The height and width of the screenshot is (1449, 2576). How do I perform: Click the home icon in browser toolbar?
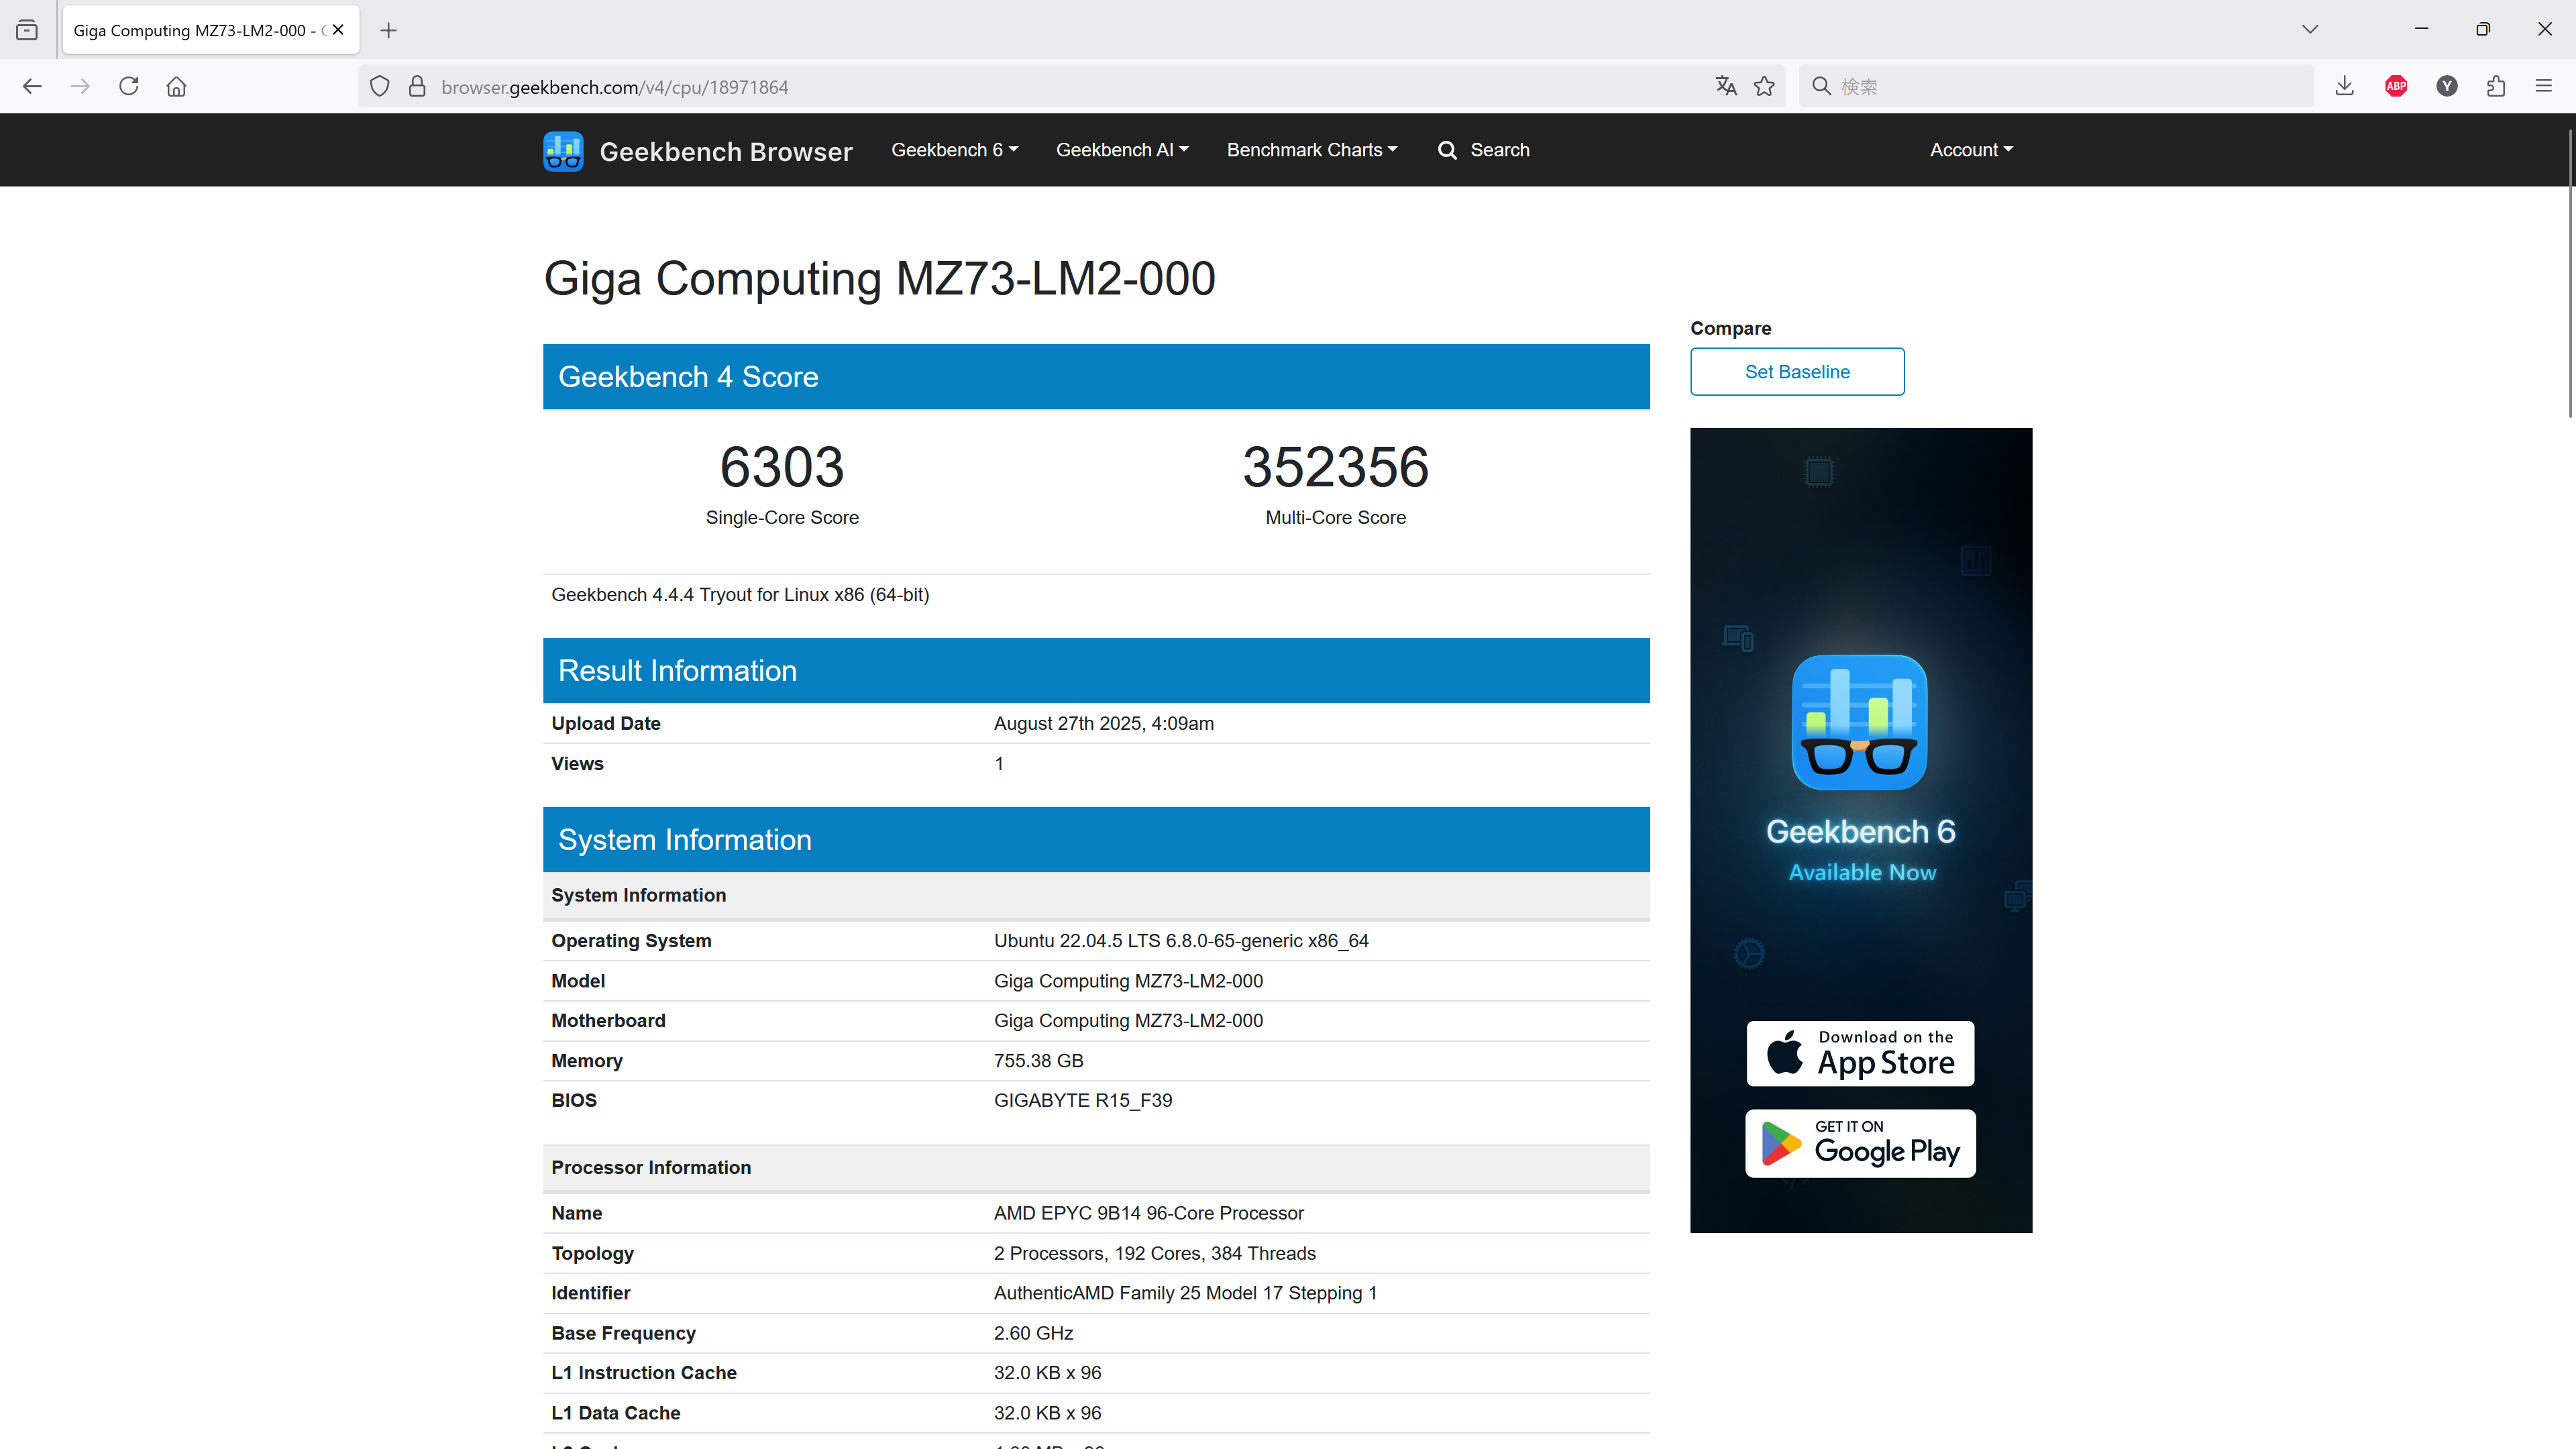(176, 86)
